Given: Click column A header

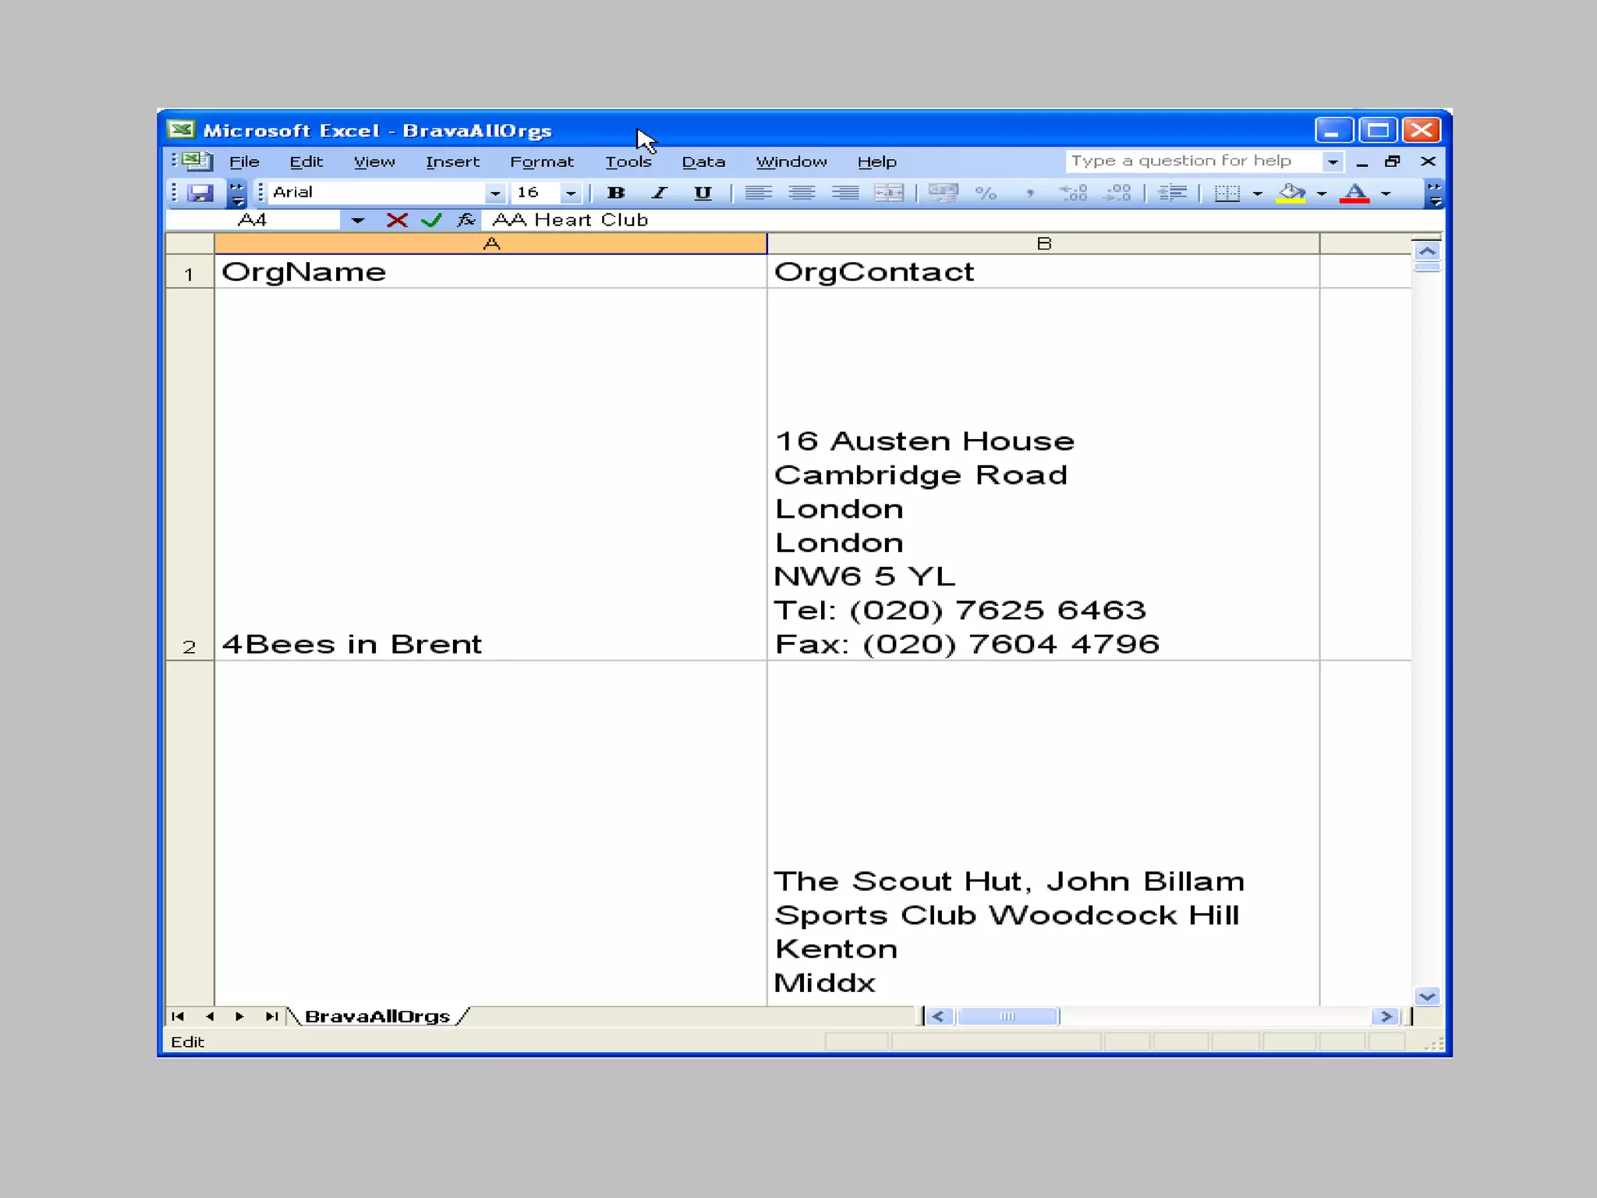Looking at the screenshot, I should click(490, 244).
